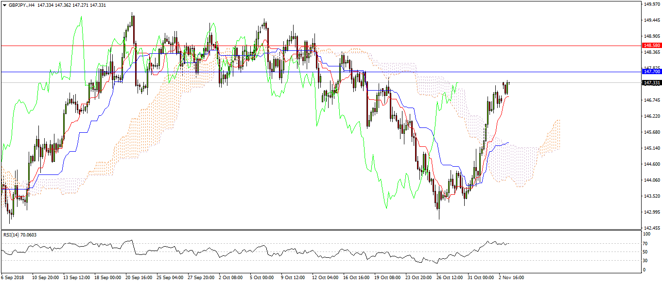Viewport: 662px width, 283px height.
Task: Click the 143.520 price axis value
Action: (651, 196)
